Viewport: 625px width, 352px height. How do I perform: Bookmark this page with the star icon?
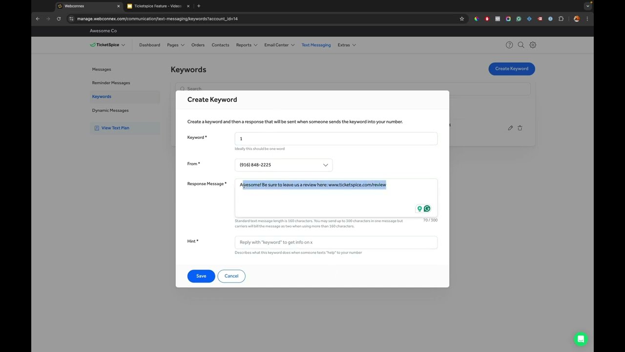click(462, 19)
